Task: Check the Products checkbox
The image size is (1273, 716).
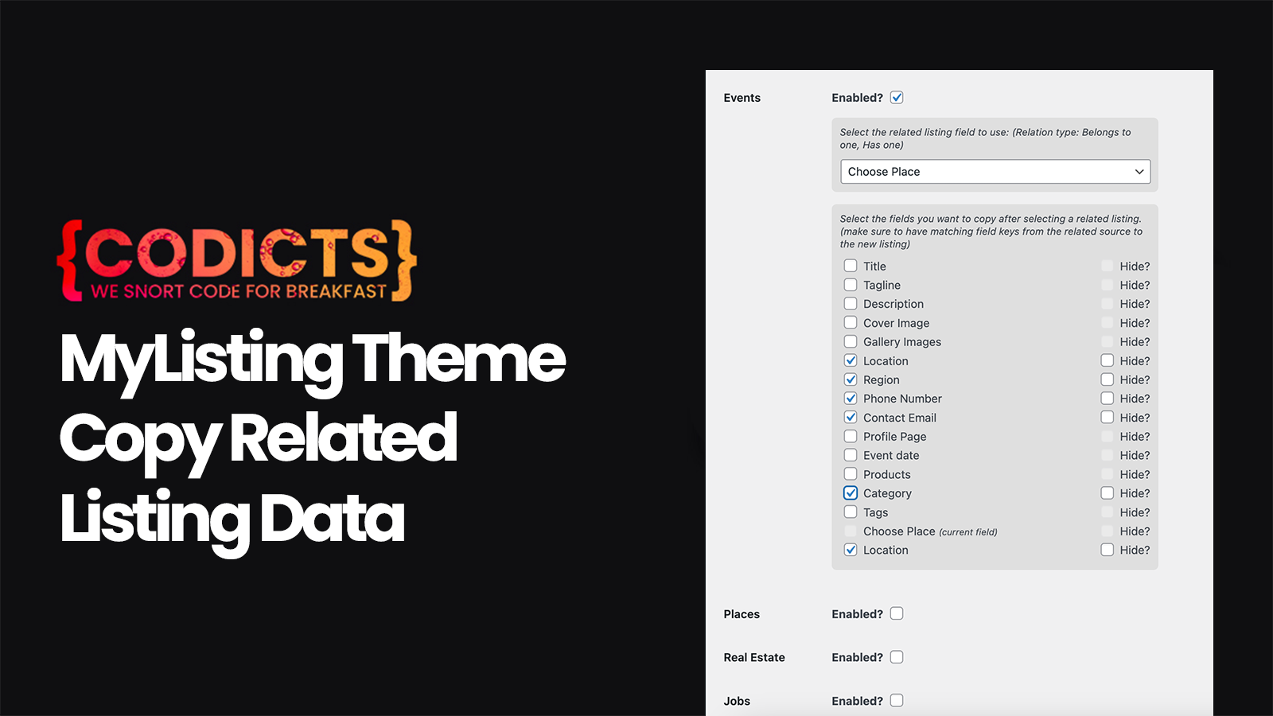Action: click(x=851, y=474)
